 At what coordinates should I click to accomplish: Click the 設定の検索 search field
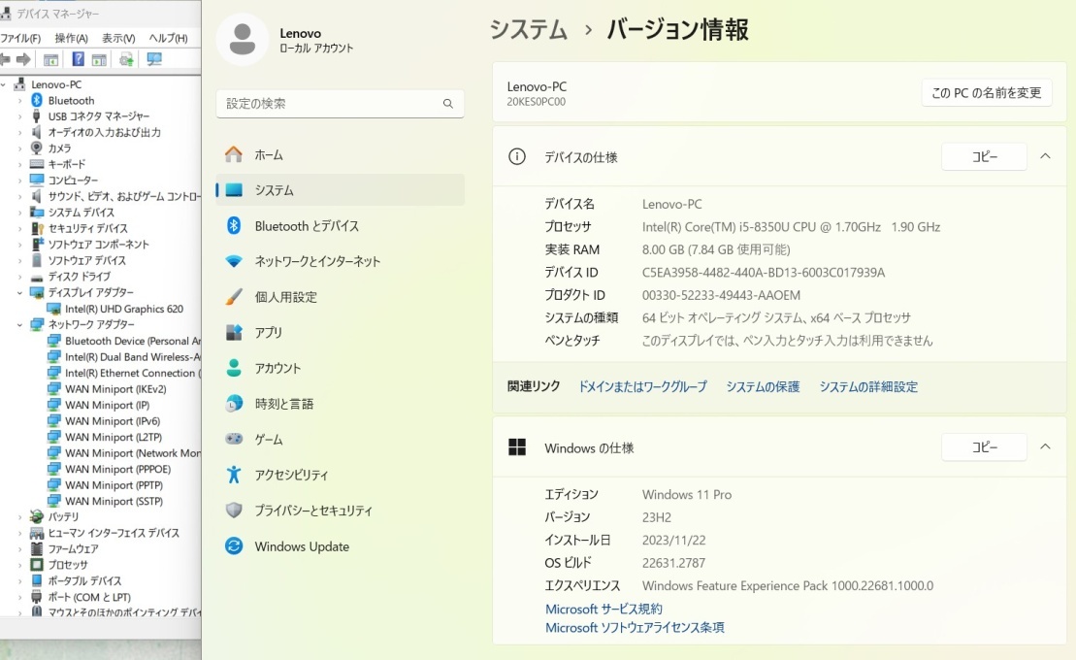pos(340,104)
